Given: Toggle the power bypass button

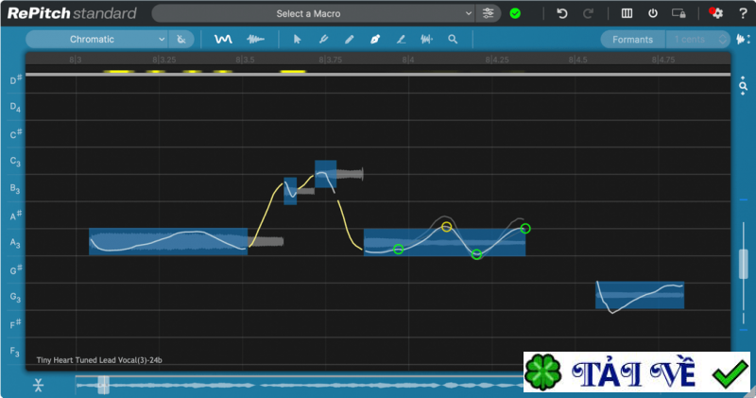Looking at the screenshot, I should point(653,13).
